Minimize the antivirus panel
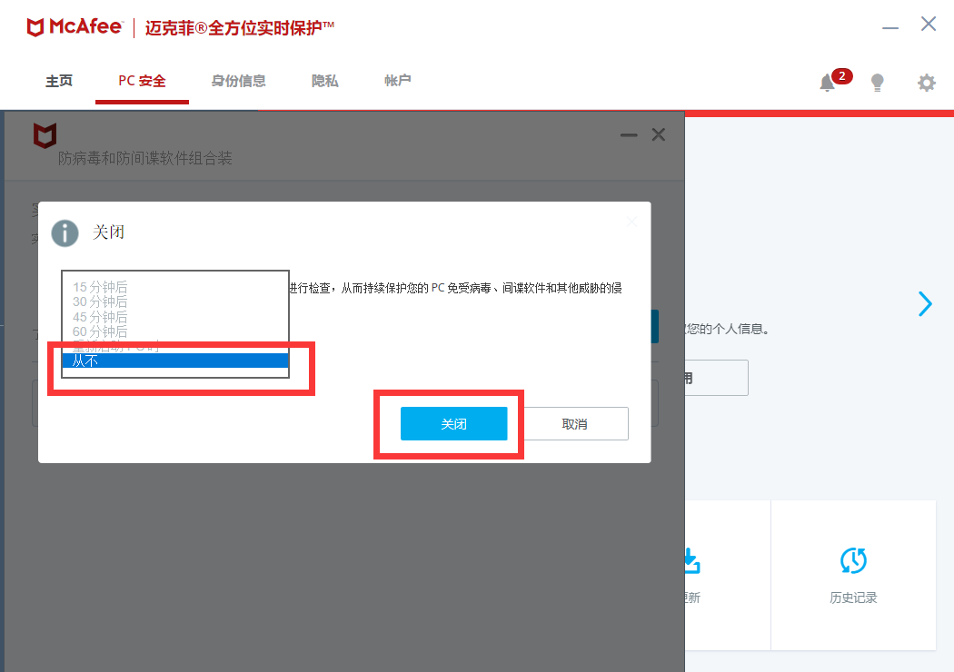Screen dimensions: 954x672 629,135
